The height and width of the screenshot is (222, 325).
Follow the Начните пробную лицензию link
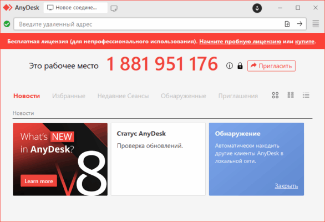pos(240,42)
